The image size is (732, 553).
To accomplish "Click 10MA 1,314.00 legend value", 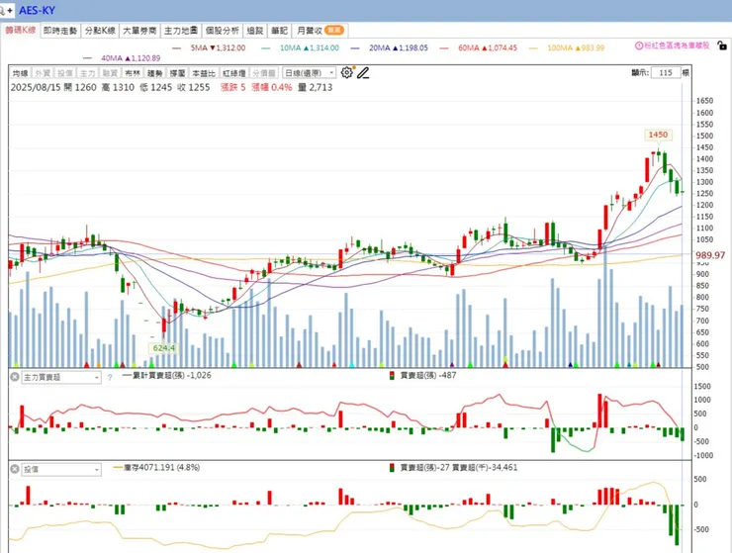I will [310, 47].
